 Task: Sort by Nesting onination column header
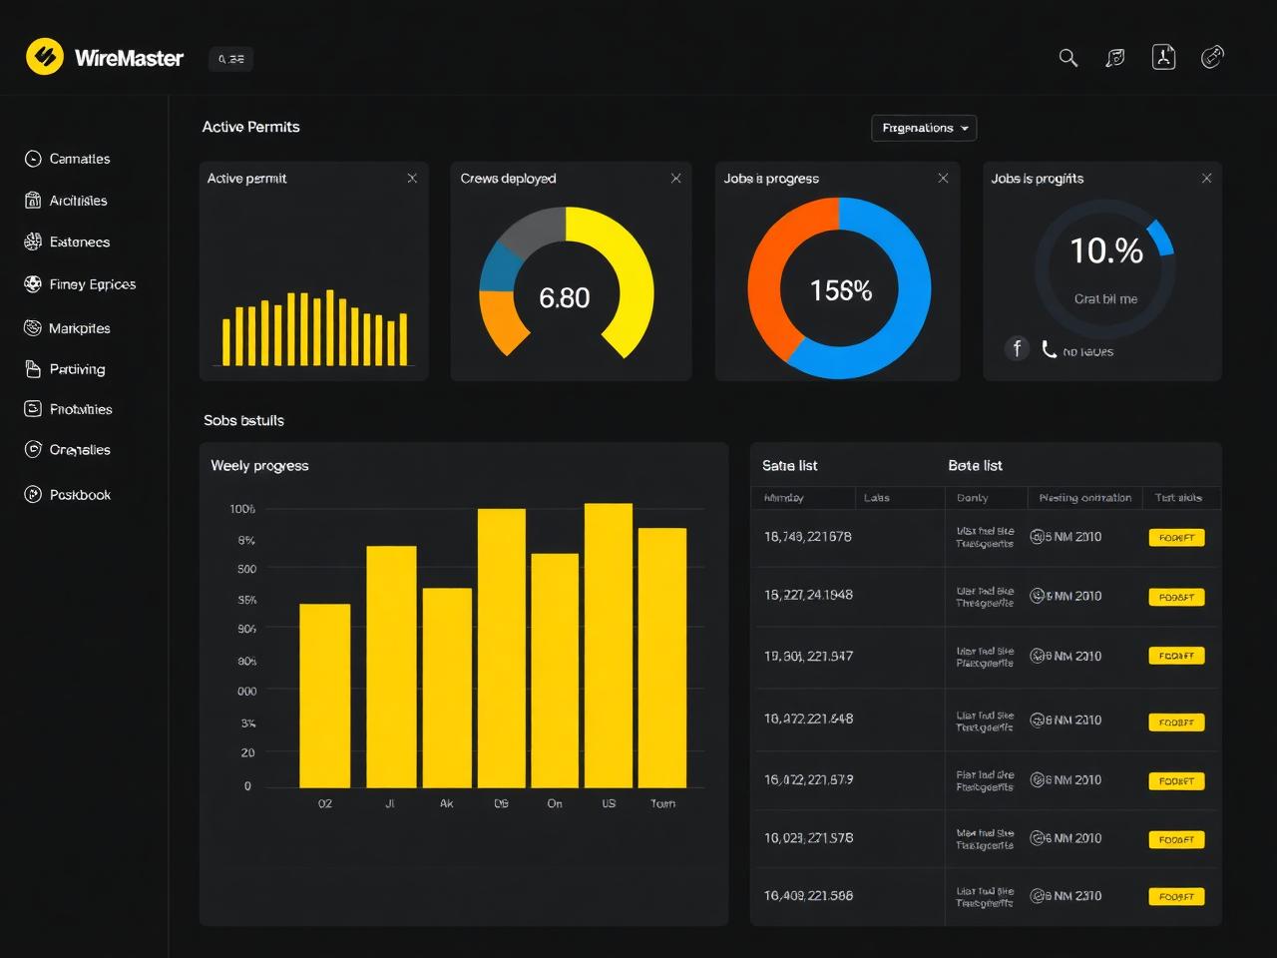pos(1085,497)
